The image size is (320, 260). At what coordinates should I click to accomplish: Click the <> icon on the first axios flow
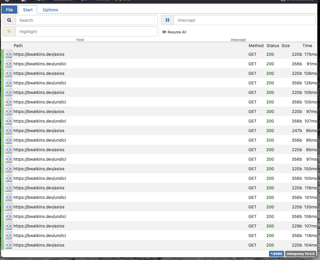[x=8, y=54]
